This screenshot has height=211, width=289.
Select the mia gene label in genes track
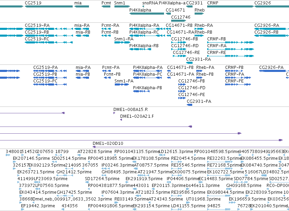point(78,3)
